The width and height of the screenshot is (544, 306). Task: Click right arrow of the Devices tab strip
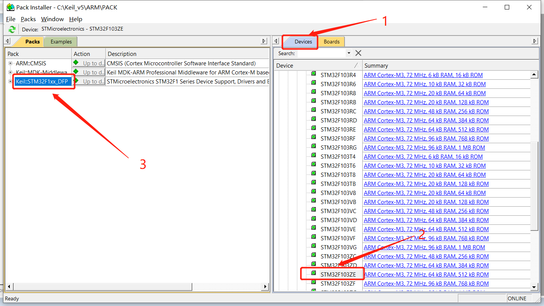(x=535, y=41)
